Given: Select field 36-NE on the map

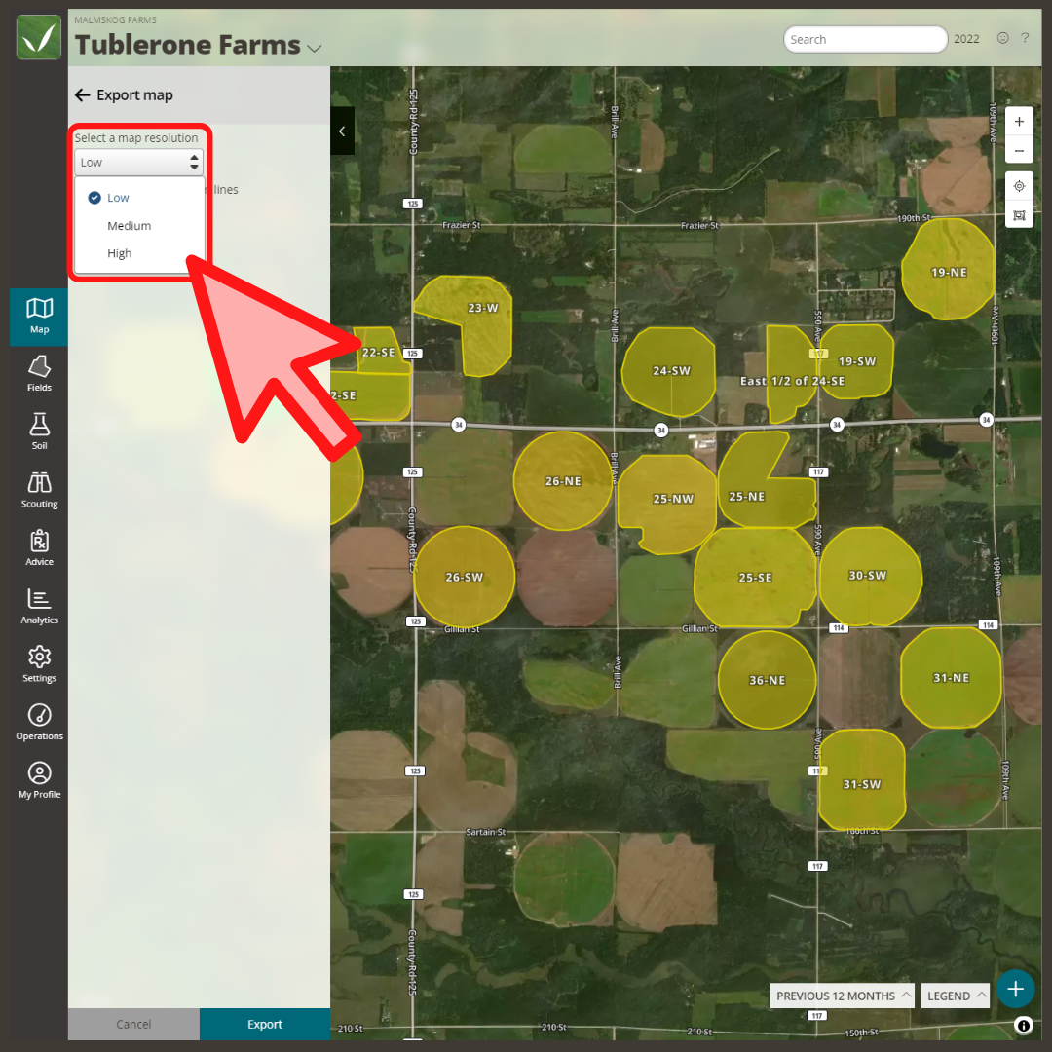Looking at the screenshot, I should [x=767, y=680].
